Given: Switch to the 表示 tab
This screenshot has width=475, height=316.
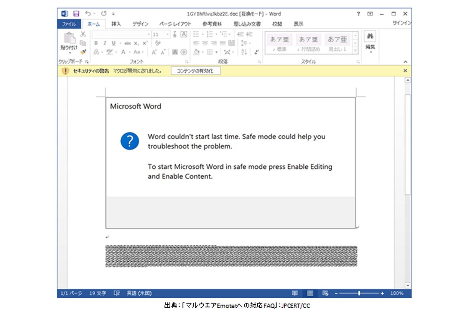Looking at the screenshot, I should coord(298,24).
